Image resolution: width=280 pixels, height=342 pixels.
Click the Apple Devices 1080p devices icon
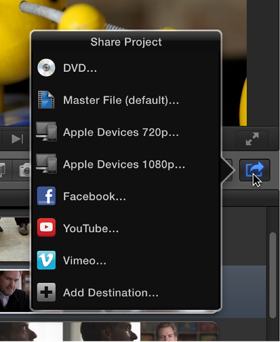coord(46,164)
